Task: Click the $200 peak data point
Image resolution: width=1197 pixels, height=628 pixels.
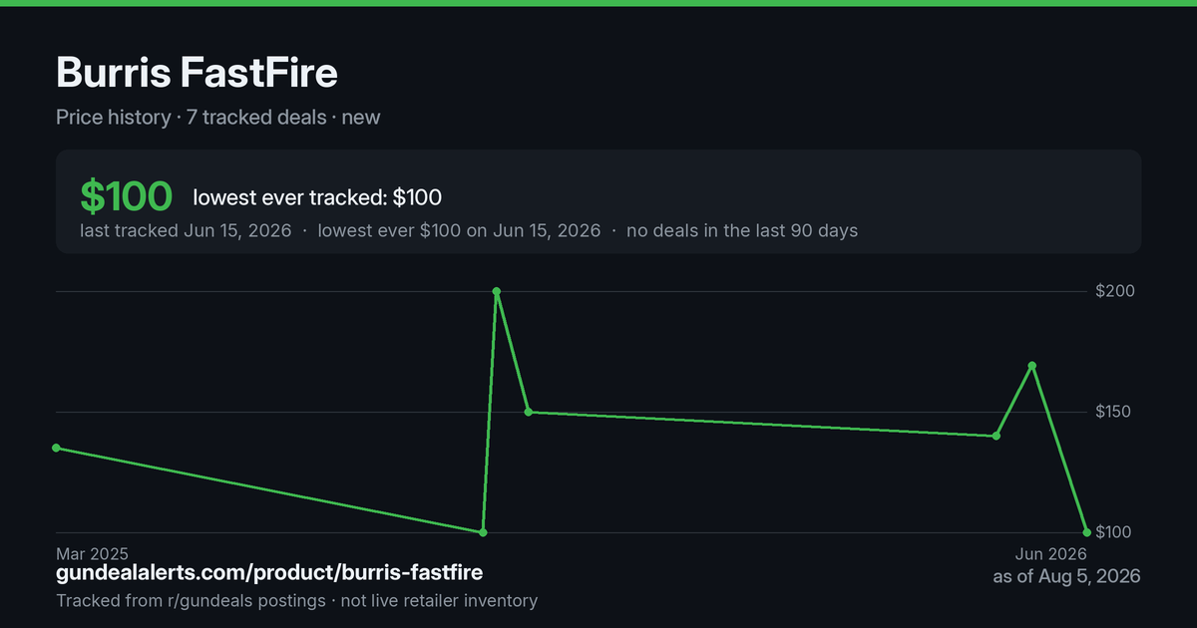Action: pyautogui.click(x=497, y=291)
